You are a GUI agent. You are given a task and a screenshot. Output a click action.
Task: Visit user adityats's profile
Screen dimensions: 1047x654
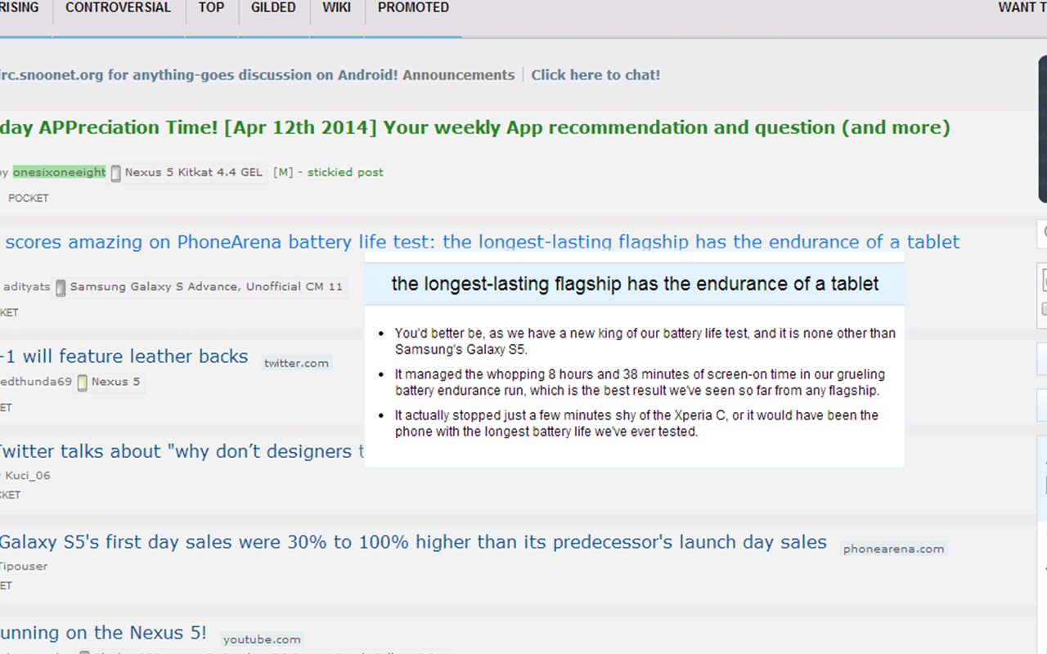tap(26, 287)
